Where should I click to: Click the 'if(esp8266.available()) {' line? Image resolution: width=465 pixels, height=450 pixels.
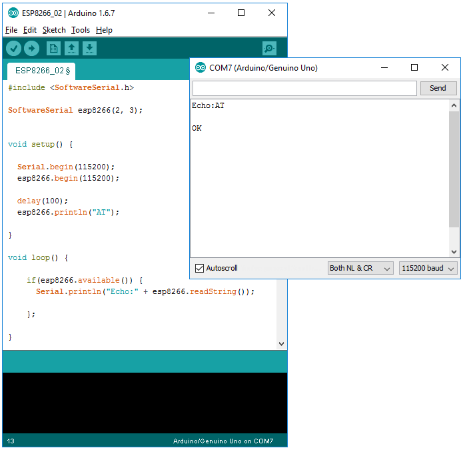tap(85, 280)
